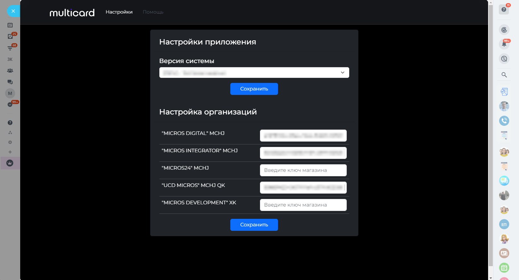
Task: Click Сохранить under Версия системы
Action: [254, 89]
